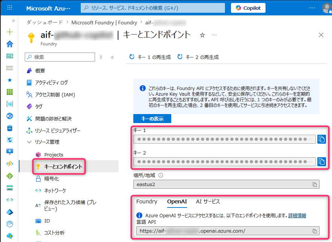Close the キーとエンドポイント blade

[321, 35]
